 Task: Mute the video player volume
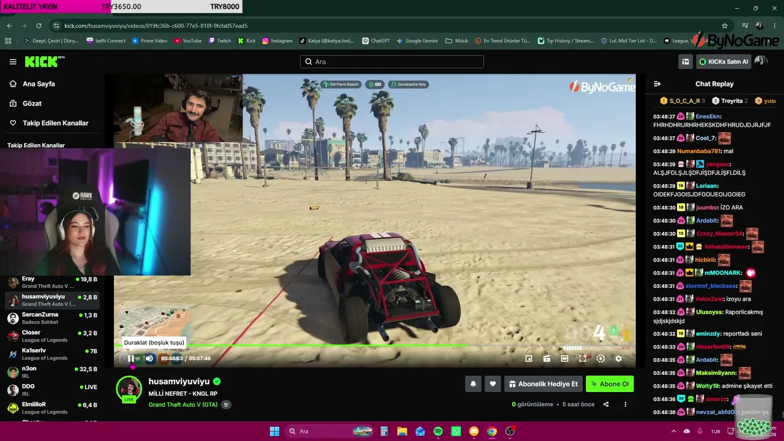click(x=149, y=358)
